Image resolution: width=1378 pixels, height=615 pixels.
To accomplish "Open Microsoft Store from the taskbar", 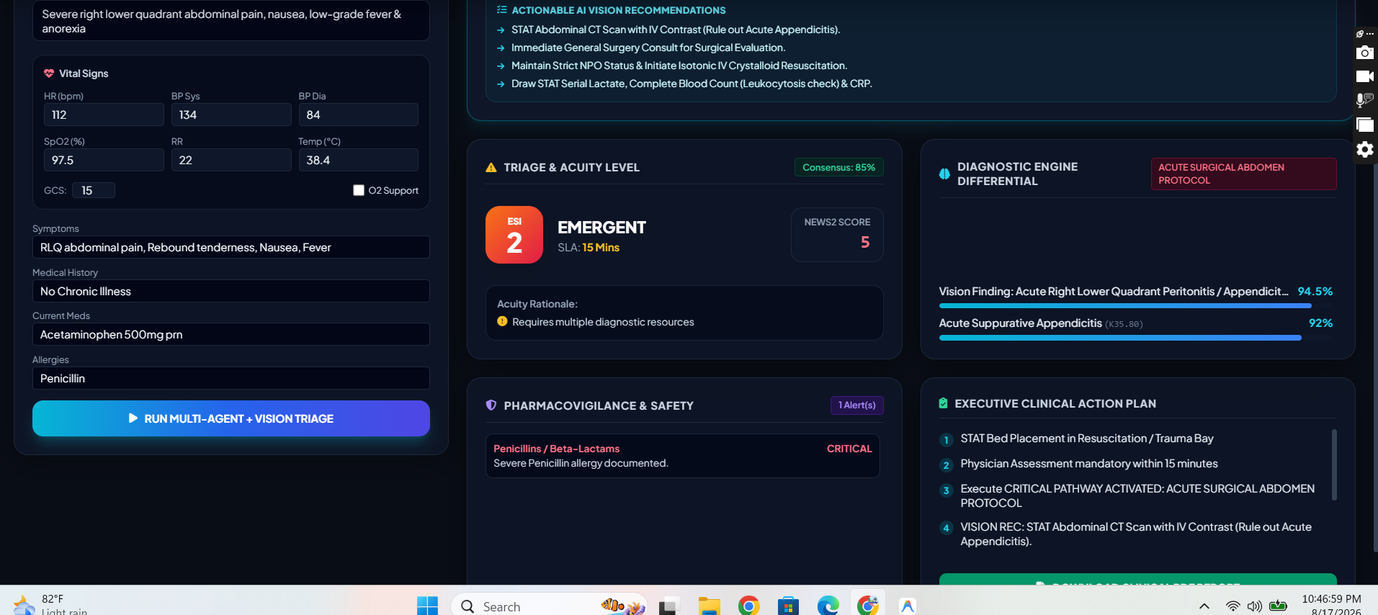I will coord(788,606).
